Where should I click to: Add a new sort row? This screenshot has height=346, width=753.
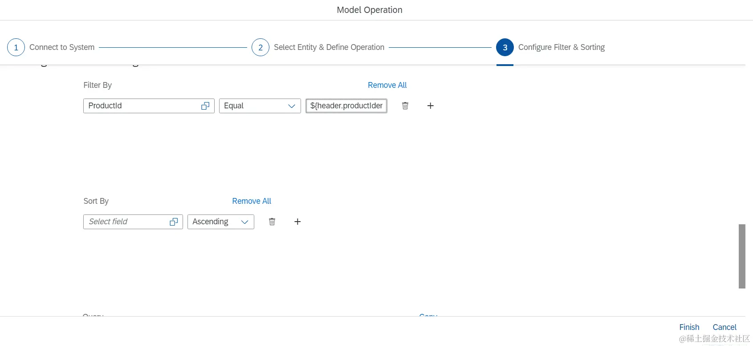point(297,222)
